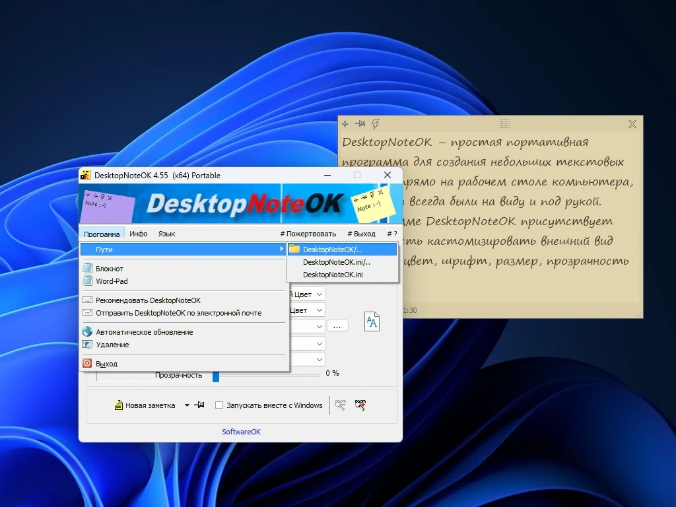Click the Блокнот notepad icon in the menu
676x507 pixels.
[88, 268]
